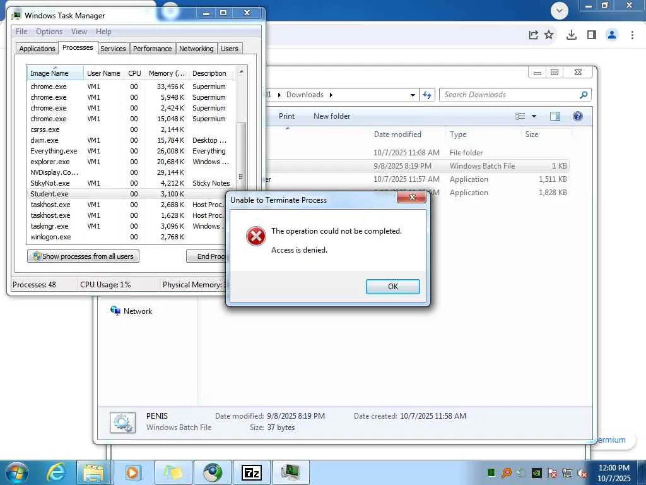Open the tab search chevron in browser

click(559, 10)
